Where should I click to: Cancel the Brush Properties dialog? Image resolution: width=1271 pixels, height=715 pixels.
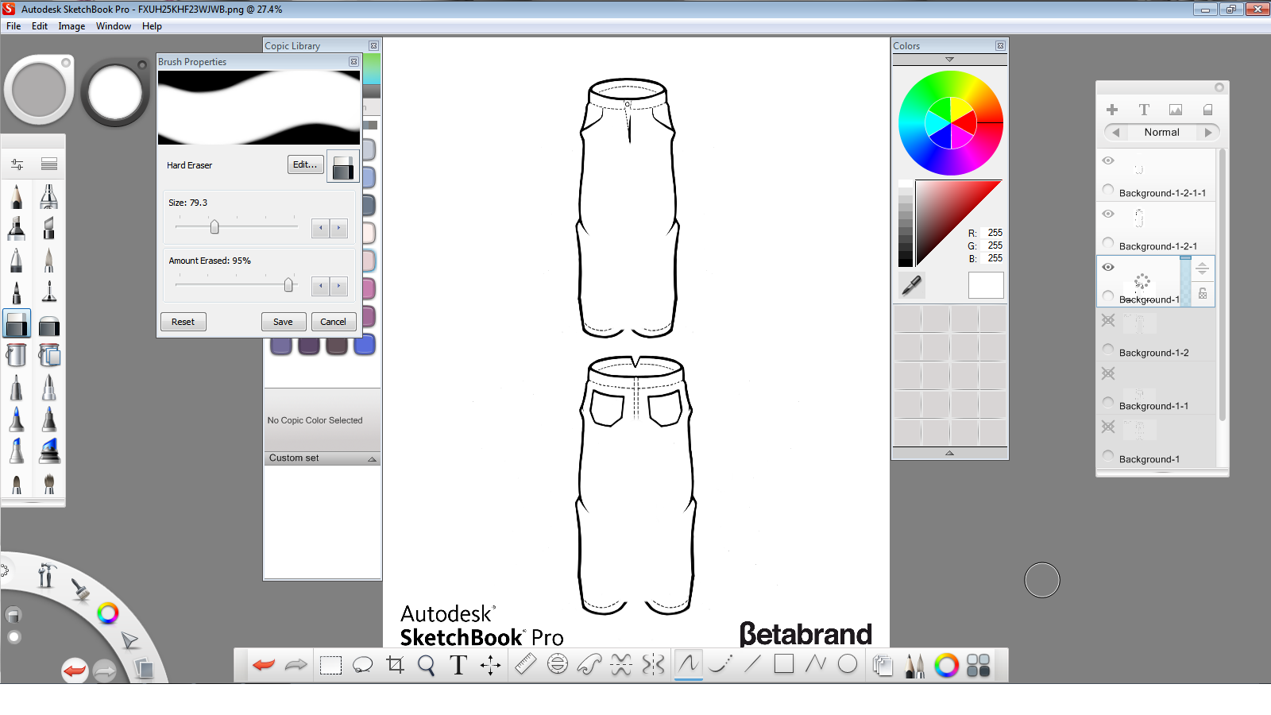click(333, 322)
